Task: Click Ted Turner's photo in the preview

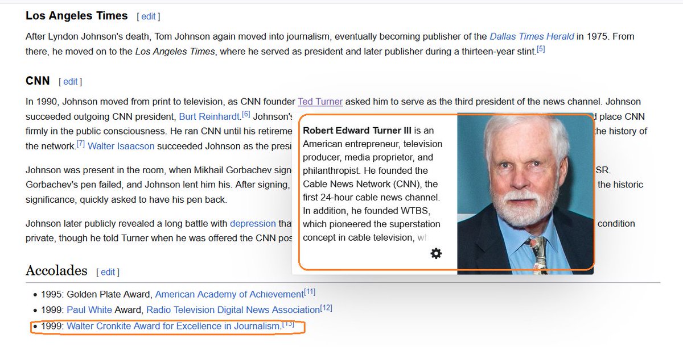Action: click(x=525, y=195)
